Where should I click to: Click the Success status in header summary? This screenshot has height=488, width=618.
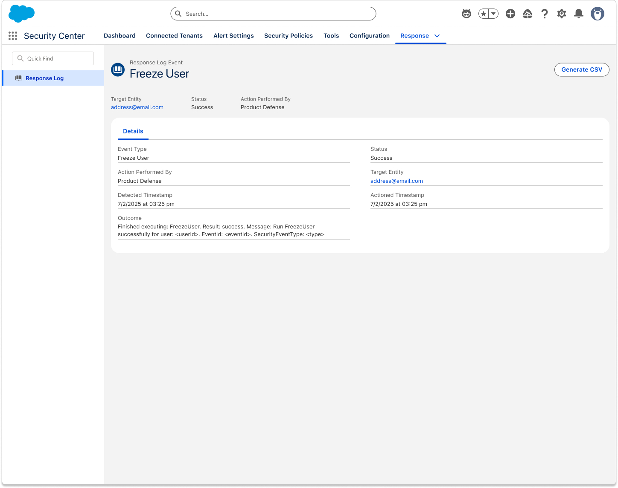(x=202, y=107)
